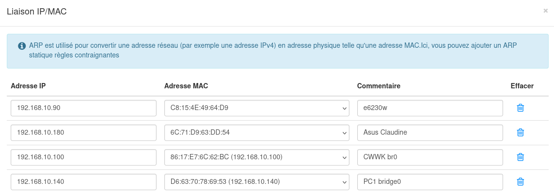This screenshot has width=554, height=195.
Task: Delete the PC1 bridge0 entry
Action: (520, 181)
